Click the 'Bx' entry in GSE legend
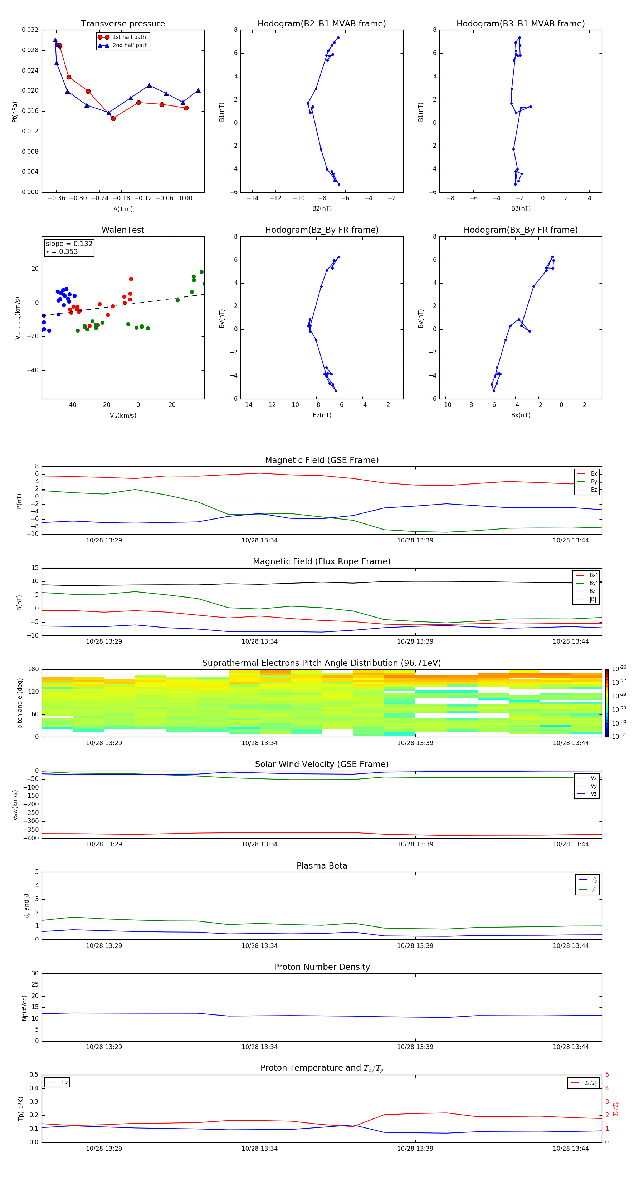644x1180 pixels. coord(587,474)
